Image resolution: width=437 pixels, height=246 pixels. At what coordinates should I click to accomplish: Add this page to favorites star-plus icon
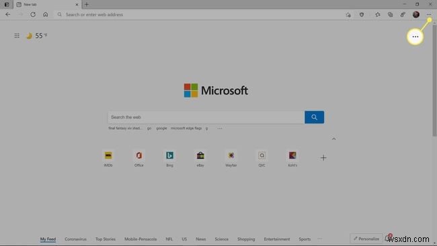[348, 15]
